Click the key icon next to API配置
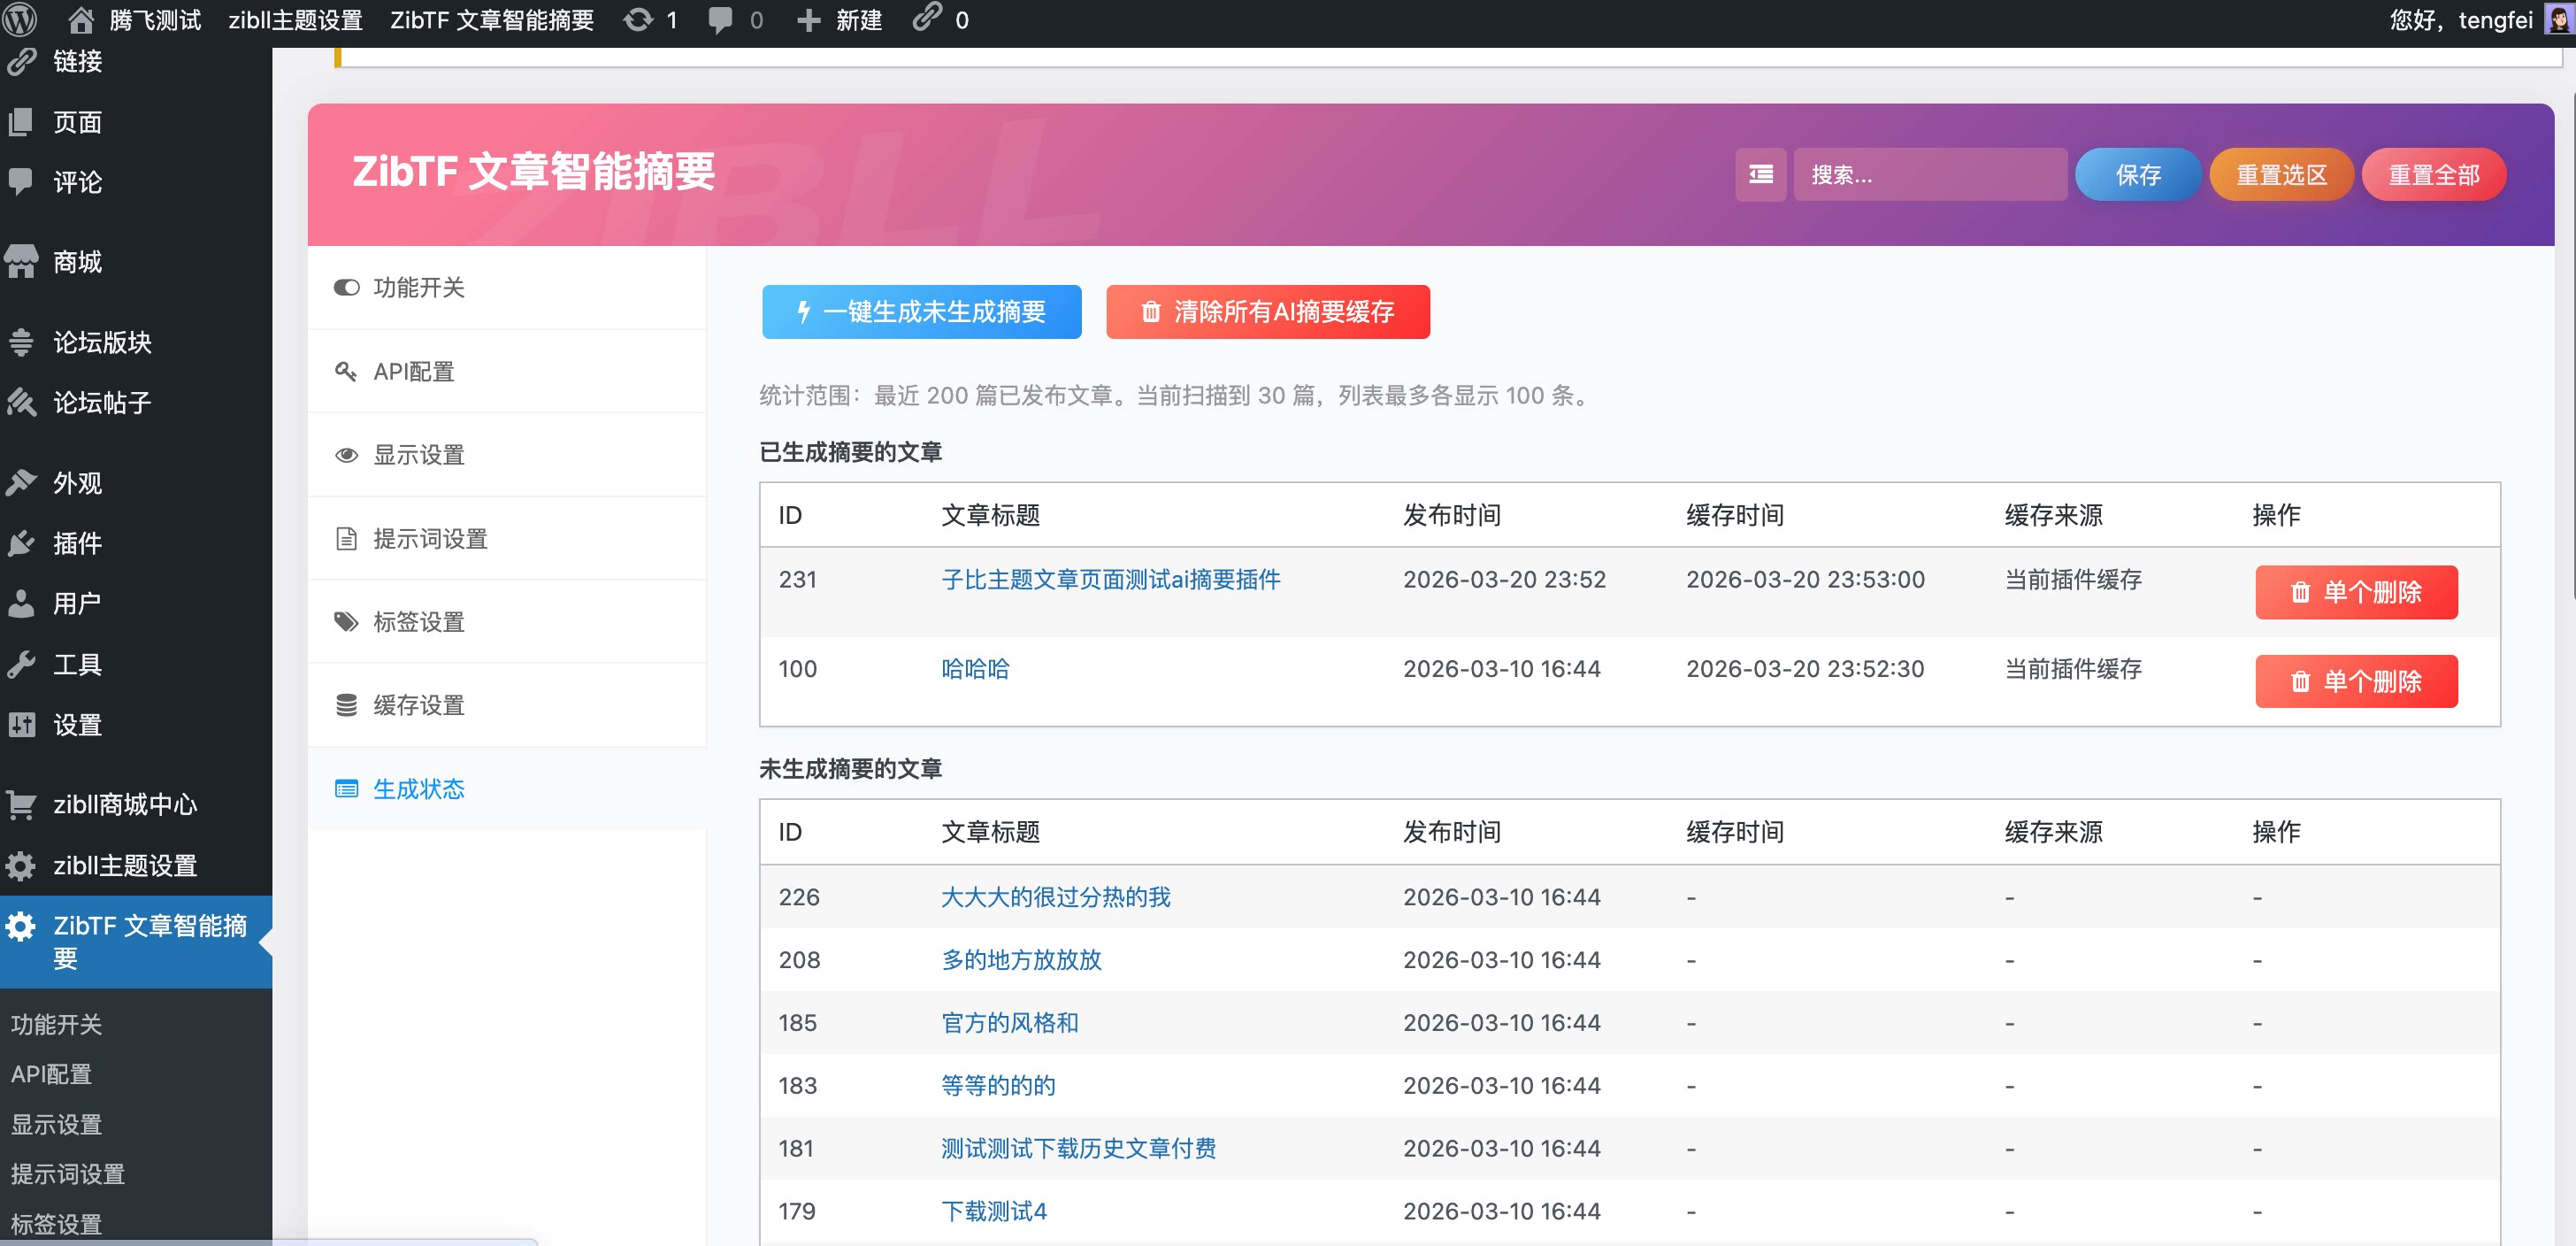The width and height of the screenshot is (2576, 1246). (x=347, y=371)
